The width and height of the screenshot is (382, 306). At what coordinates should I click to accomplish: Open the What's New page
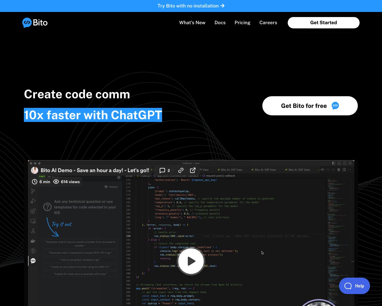pyautogui.click(x=192, y=23)
